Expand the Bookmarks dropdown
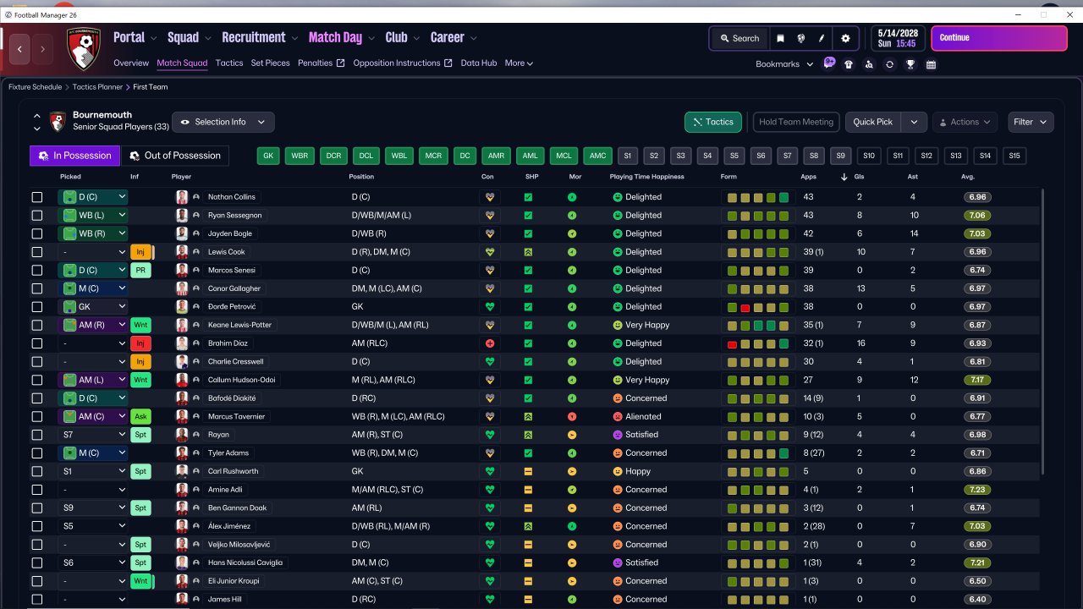The height and width of the screenshot is (609, 1083). [784, 64]
